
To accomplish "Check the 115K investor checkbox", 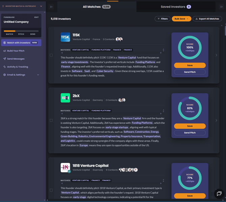I will (51, 55).
